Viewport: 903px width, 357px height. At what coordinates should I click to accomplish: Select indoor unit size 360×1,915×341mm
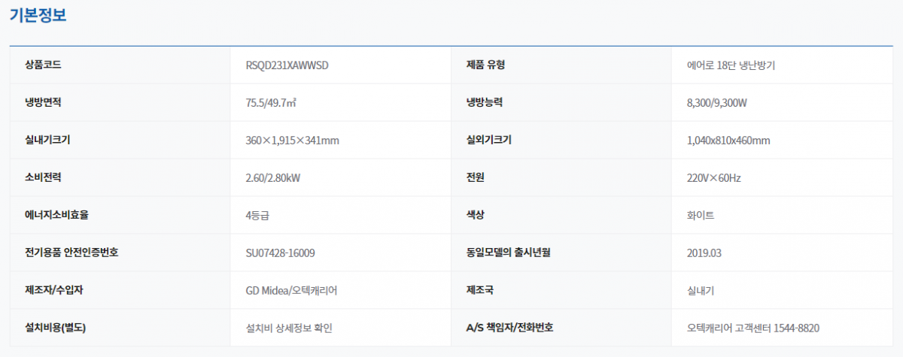(292, 140)
